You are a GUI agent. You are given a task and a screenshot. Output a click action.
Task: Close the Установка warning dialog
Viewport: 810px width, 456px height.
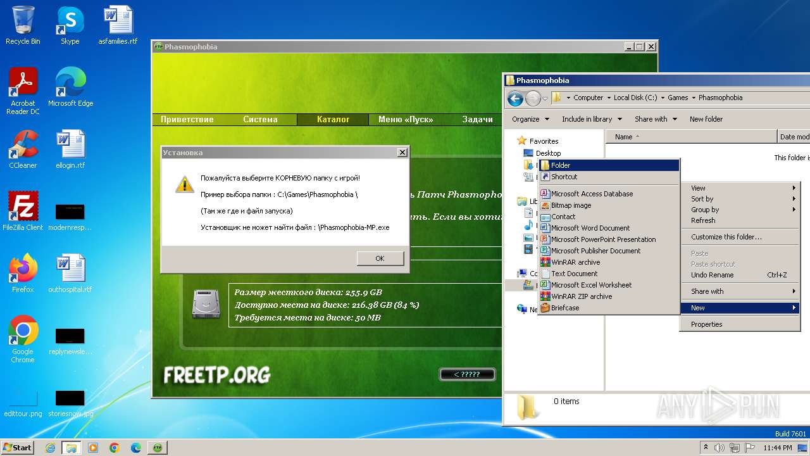[x=402, y=153]
